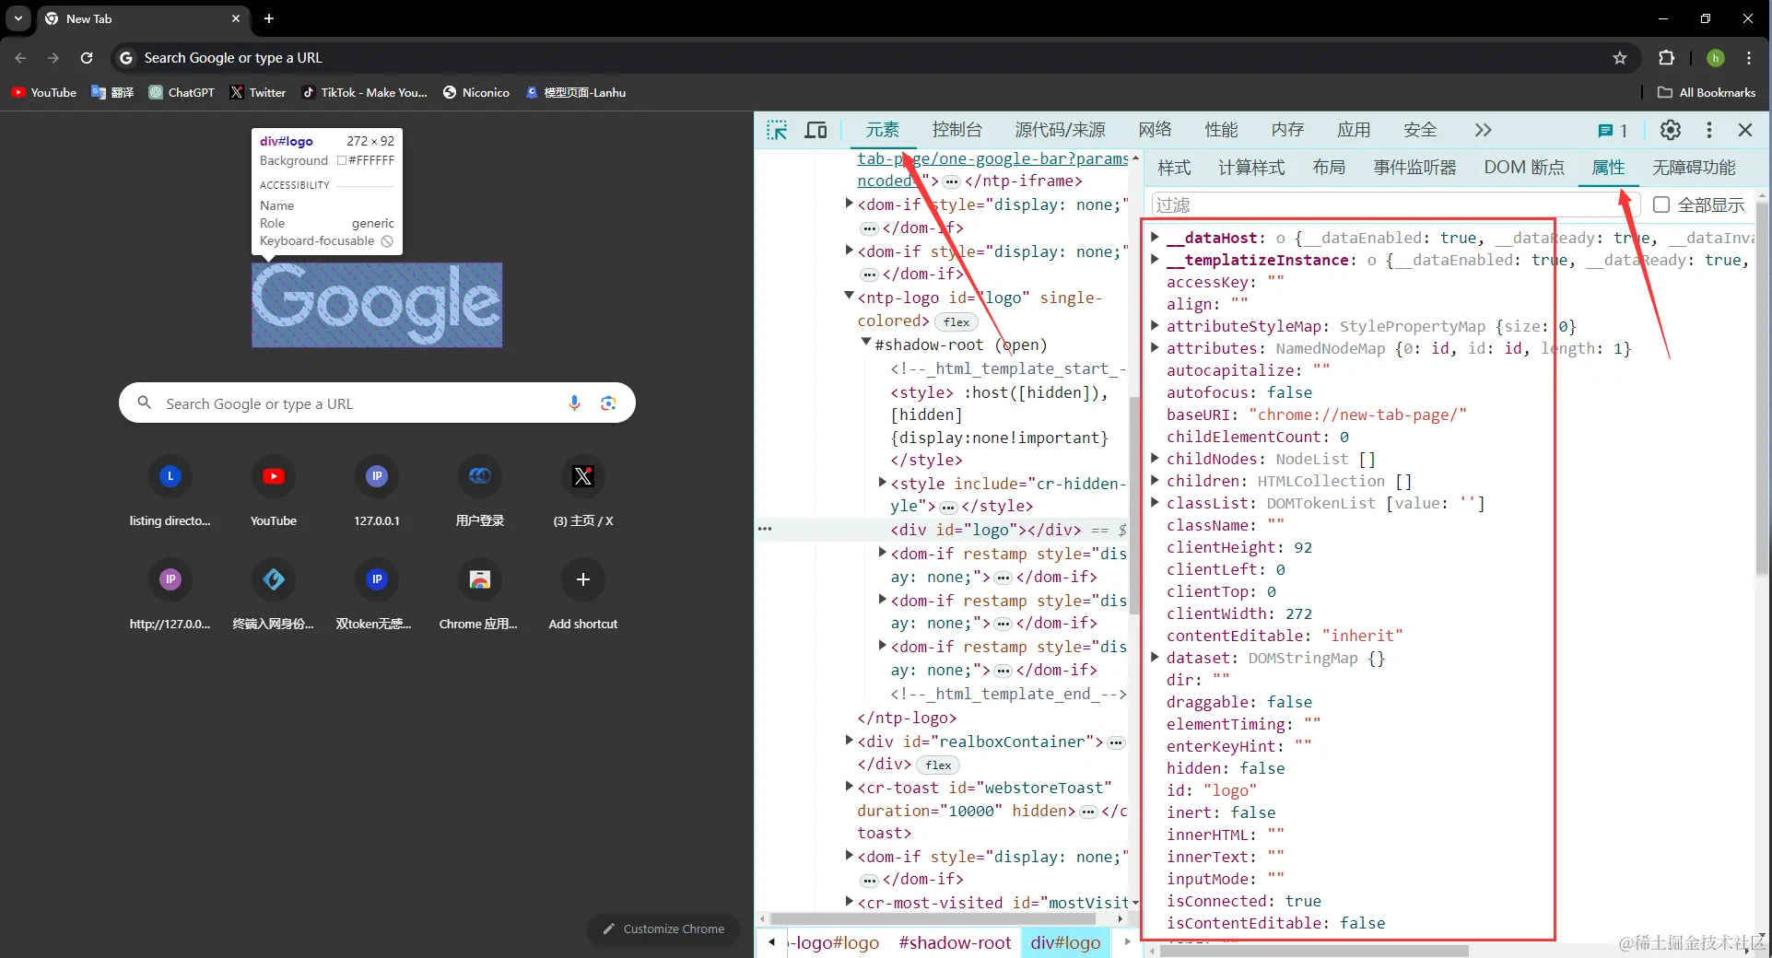Switch to the 网络 (Network) tab
Screen dimensions: 1772x958
click(1156, 130)
